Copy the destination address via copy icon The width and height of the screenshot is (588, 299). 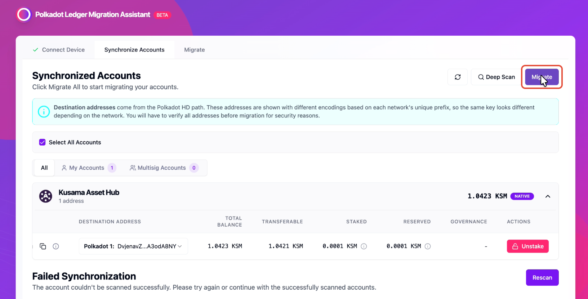[x=43, y=246]
